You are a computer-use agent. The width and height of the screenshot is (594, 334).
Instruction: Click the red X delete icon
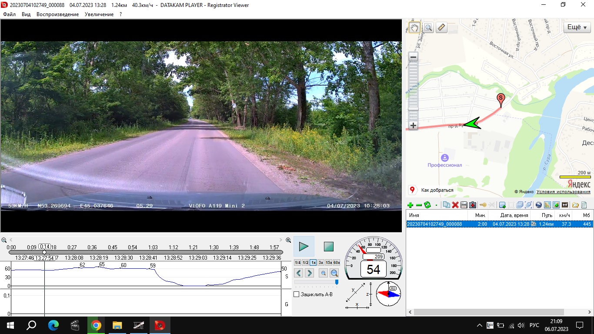click(455, 205)
